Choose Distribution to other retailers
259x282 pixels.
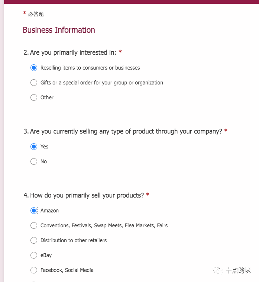[34, 240]
